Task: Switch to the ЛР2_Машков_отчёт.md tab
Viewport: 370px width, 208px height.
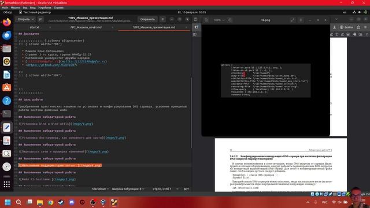Action: (x=86, y=27)
